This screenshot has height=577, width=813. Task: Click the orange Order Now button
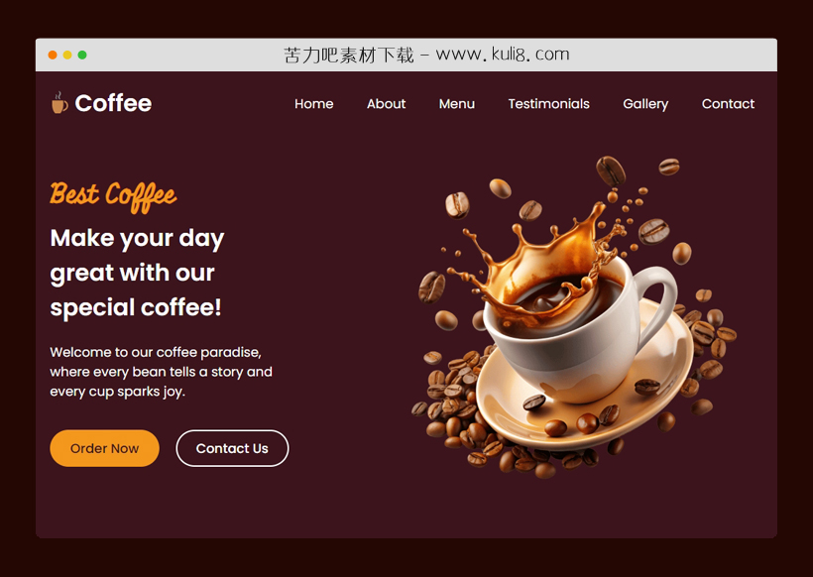[104, 448]
